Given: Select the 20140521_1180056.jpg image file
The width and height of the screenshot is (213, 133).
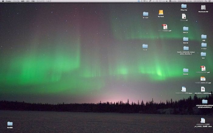Looking at the screenshot, I should (203, 89).
